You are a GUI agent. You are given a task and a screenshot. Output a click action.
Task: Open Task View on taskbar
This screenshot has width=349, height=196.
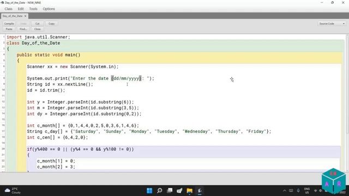coord(170,191)
